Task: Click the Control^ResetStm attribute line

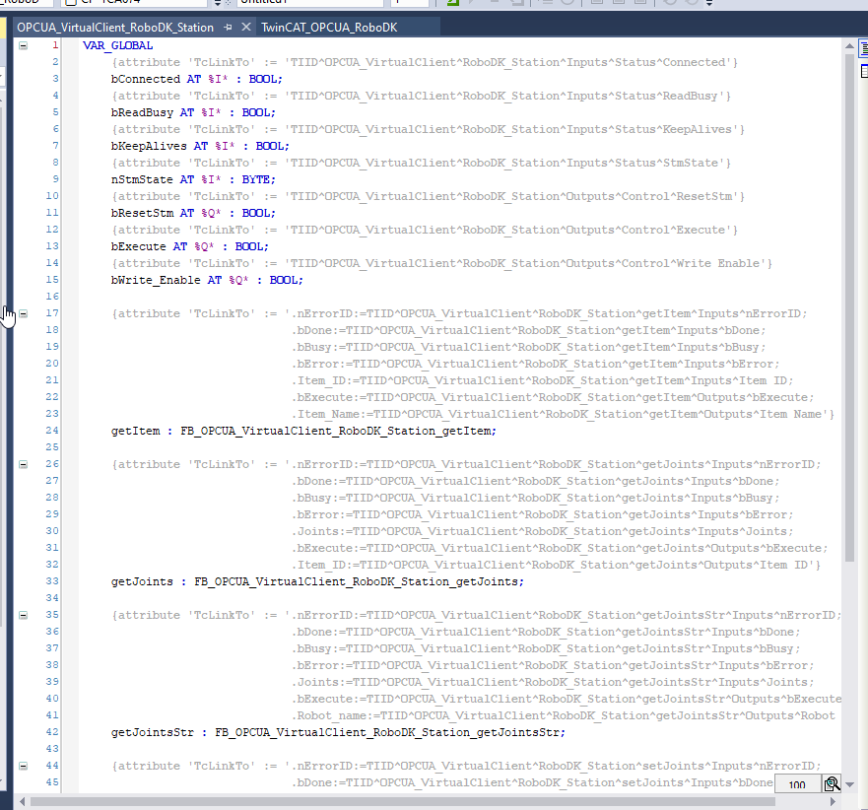Action: coord(428,196)
